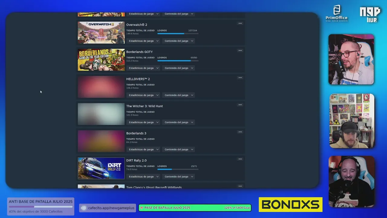Image resolution: width=387 pixels, height=218 pixels.
Task: Click the BONOXS yellow banner
Action: click(x=291, y=205)
